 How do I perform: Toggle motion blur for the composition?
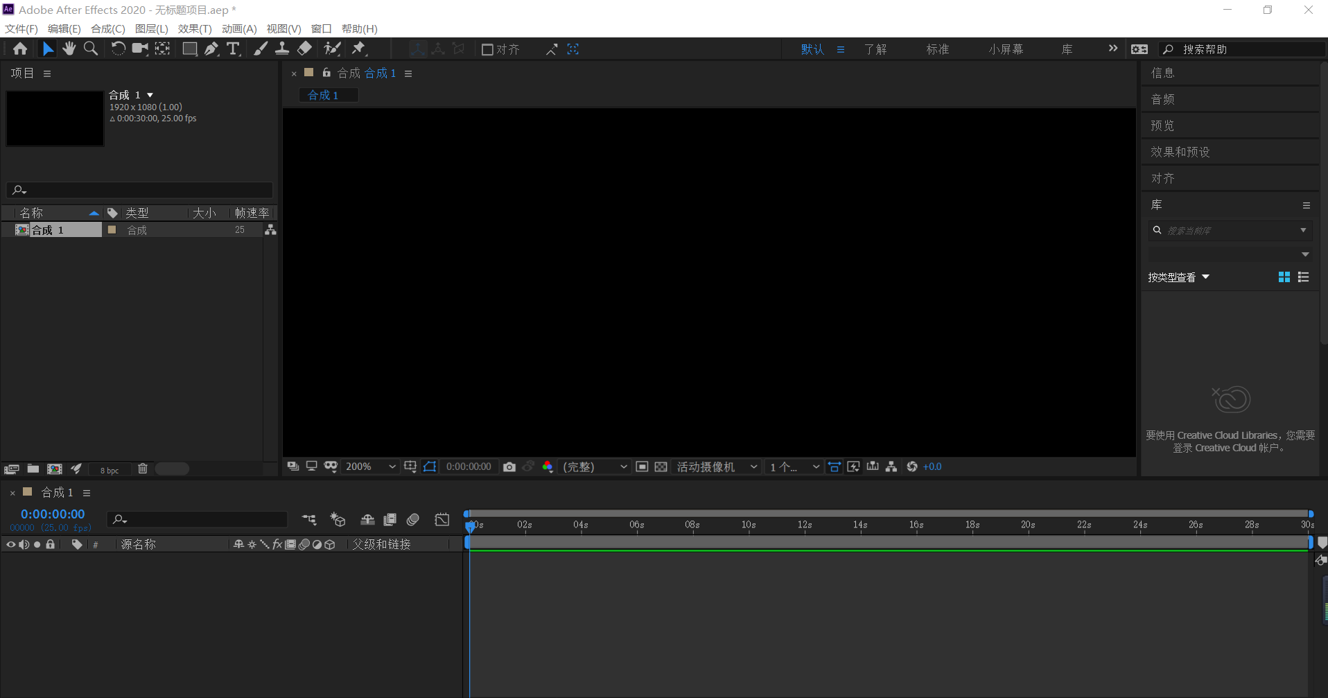click(413, 519)
